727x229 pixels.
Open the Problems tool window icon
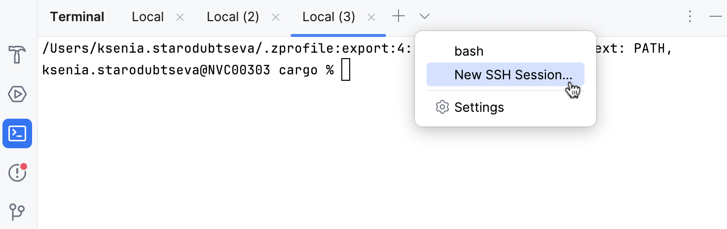17,172
